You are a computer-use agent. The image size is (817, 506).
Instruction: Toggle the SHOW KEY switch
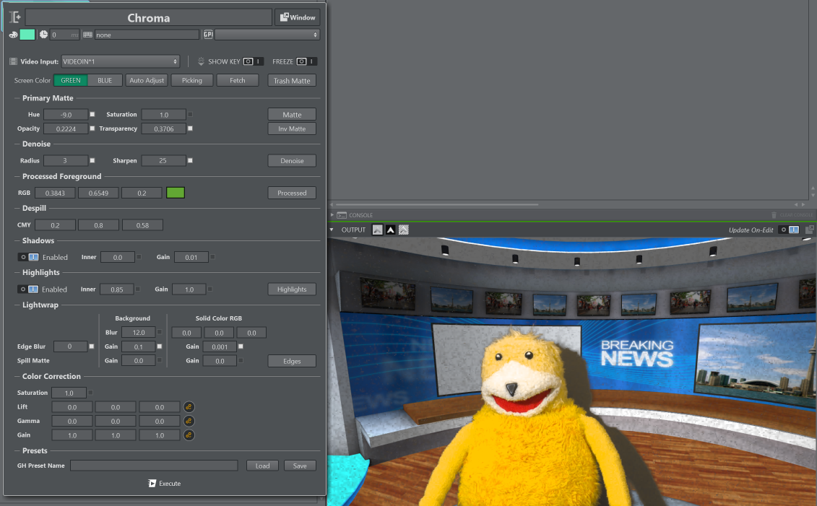tap(253, 62)
